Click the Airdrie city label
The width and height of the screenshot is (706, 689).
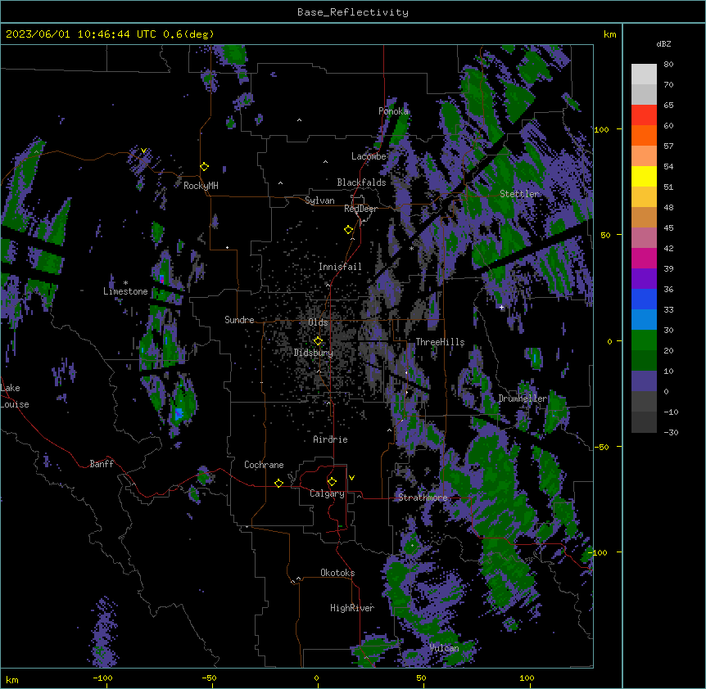331,439
